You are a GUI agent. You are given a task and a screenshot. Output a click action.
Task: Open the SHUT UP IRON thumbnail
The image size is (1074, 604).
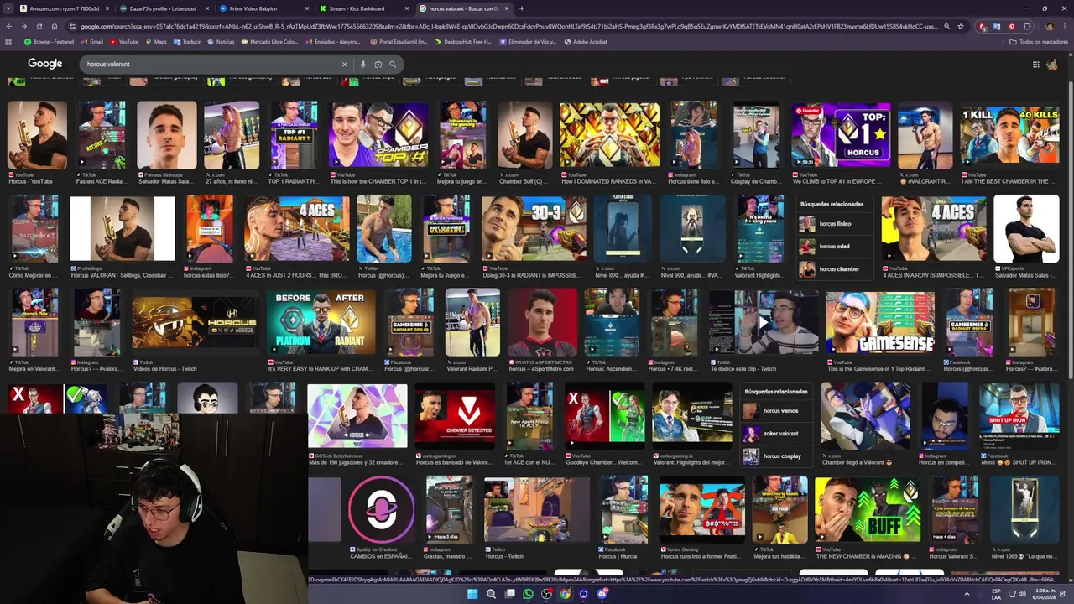pos(1019,415)
